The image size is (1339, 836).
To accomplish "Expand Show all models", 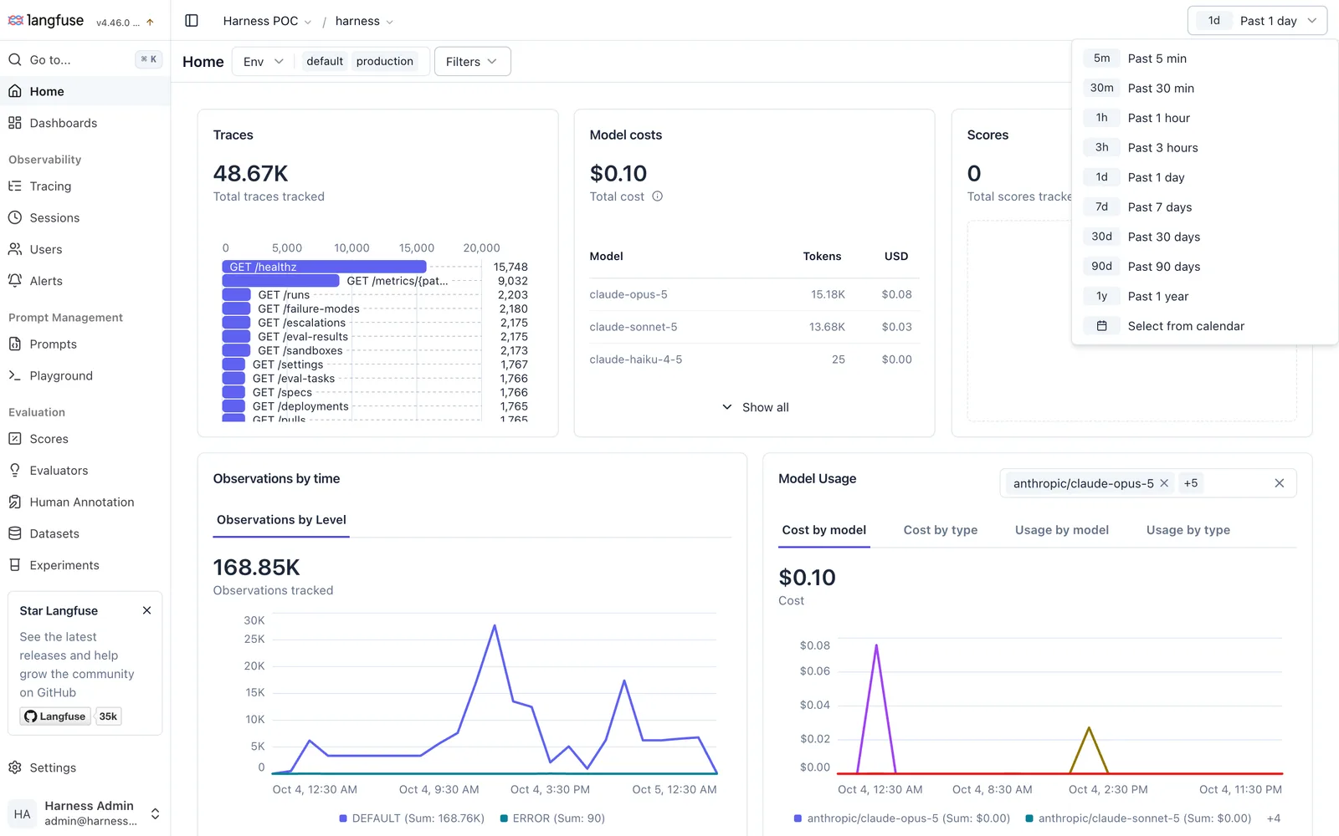I will [x=755, y=407].
